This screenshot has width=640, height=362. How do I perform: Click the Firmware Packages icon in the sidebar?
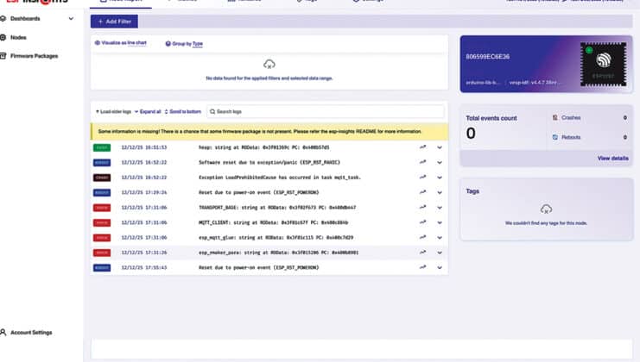[x=3, y=56]
